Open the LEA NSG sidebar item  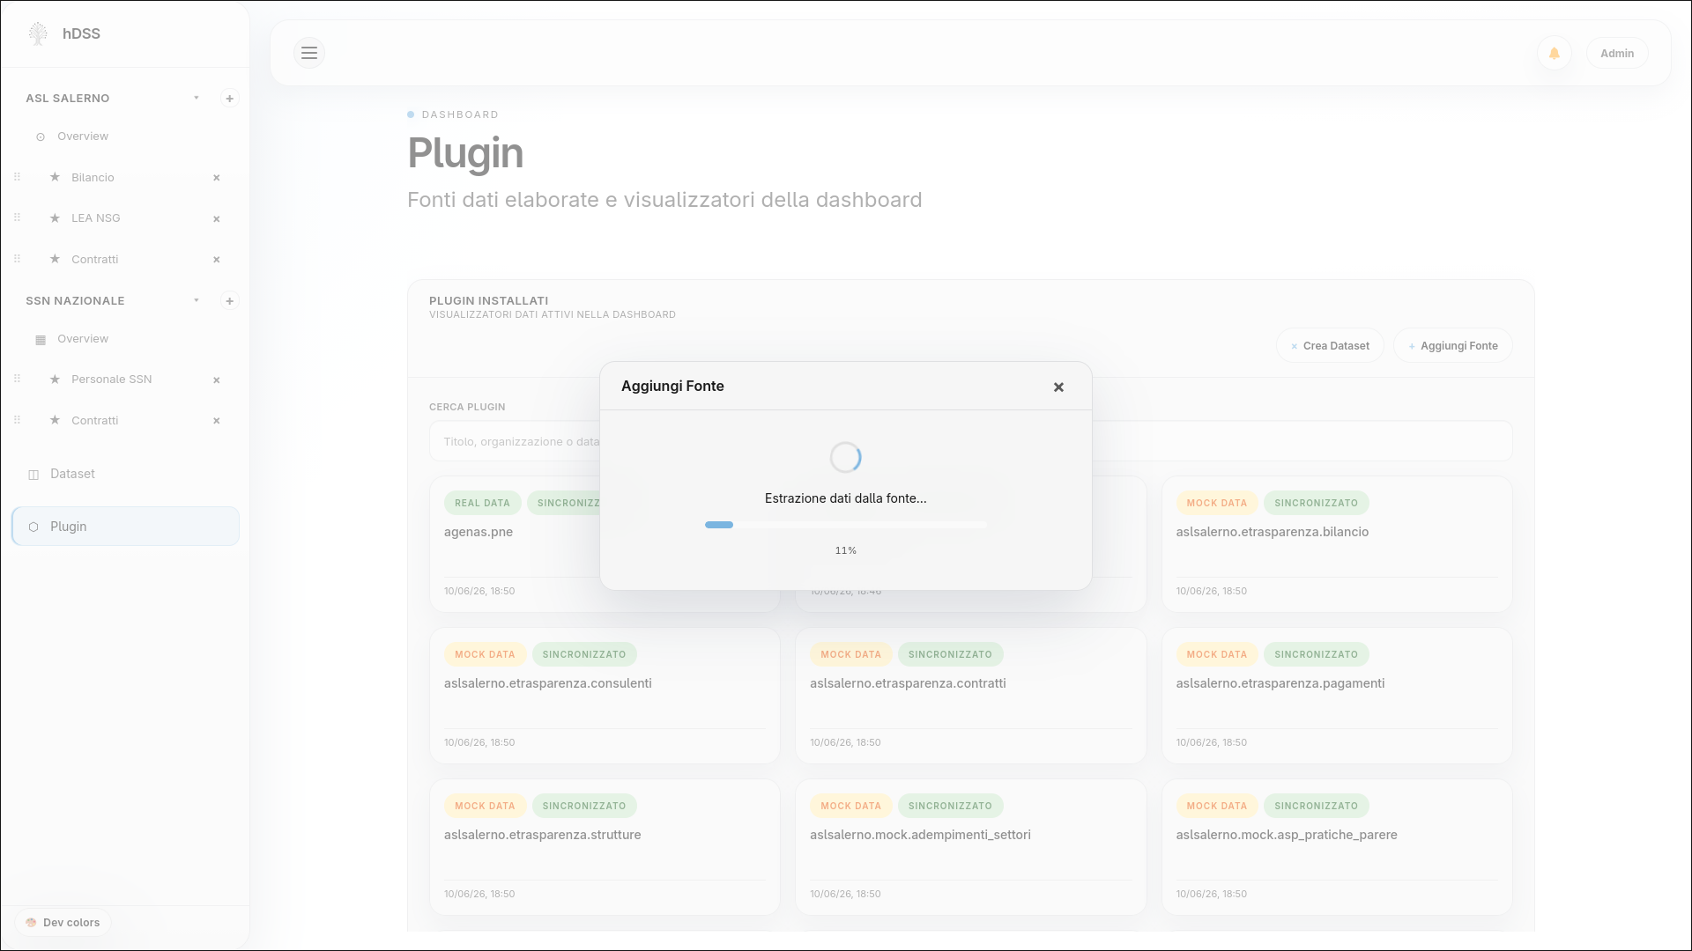coord(95,218)
